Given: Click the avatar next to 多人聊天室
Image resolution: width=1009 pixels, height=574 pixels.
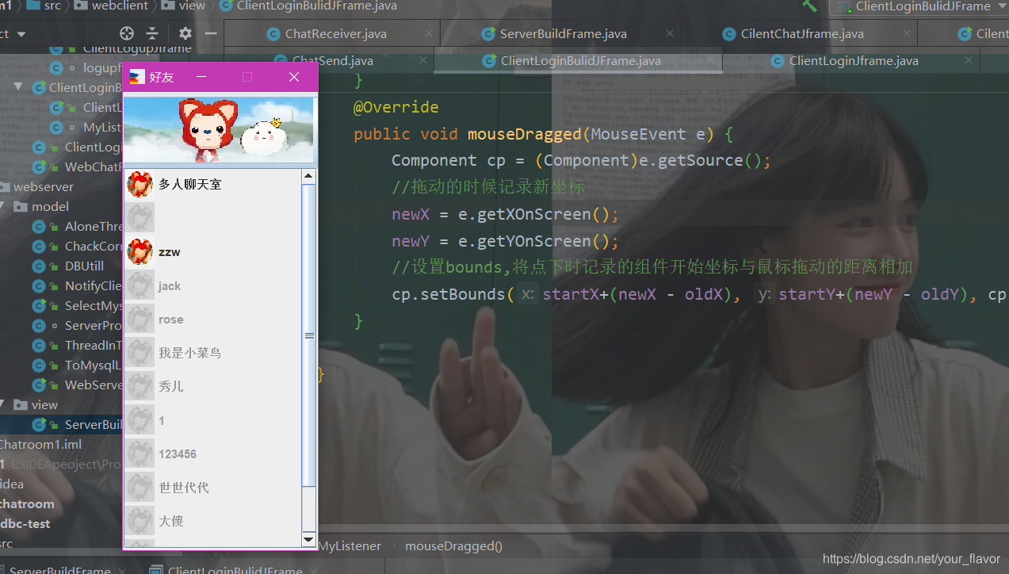Looking at the screenshot, I should coord(140,185).
